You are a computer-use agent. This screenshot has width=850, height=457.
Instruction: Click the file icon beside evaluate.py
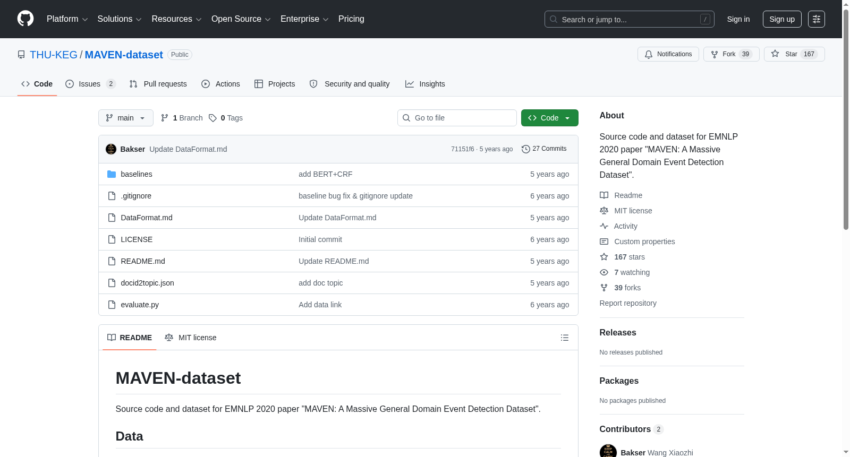112,305
